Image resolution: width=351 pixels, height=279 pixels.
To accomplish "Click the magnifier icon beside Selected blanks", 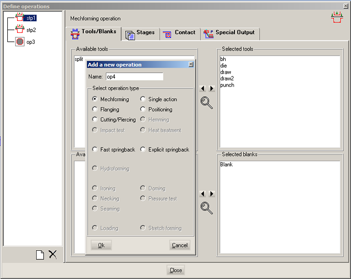I will [207, 208].
